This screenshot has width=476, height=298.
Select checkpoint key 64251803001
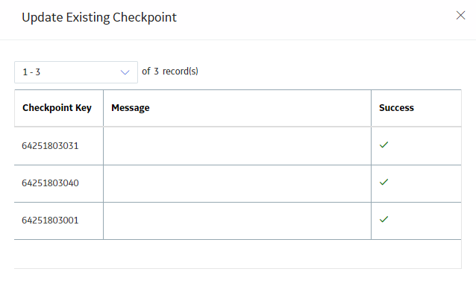tap(50, 221)
